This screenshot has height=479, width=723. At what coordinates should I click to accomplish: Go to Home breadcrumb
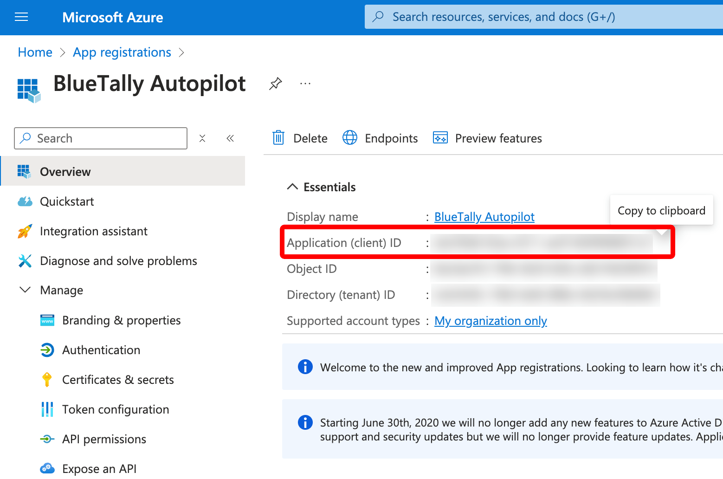(x=35, y=52)
